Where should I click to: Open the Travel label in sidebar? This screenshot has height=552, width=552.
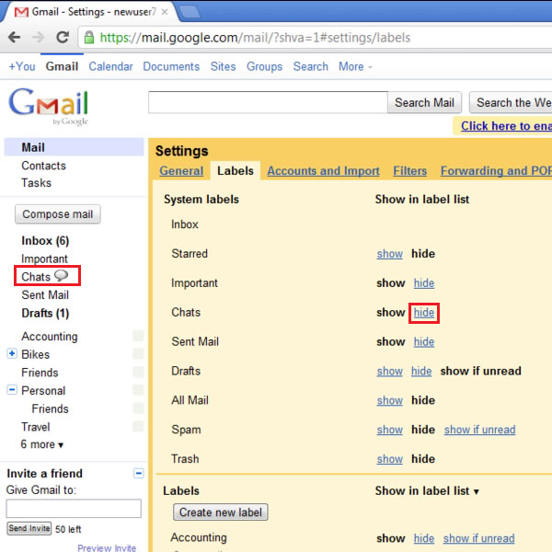(36, 427)
